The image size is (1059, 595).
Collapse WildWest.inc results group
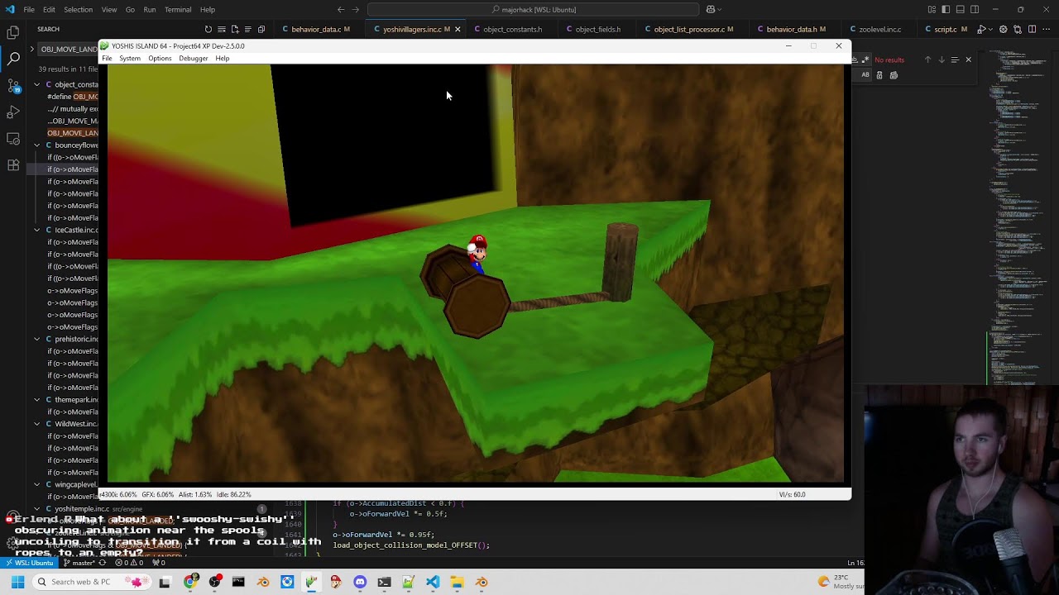coord(36,424)
